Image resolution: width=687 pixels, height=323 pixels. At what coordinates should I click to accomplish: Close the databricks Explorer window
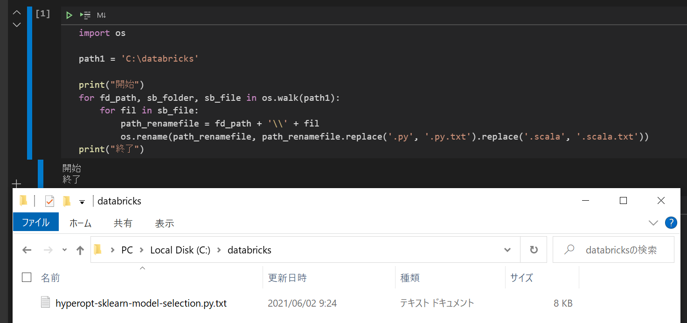[x=661, y=201]
